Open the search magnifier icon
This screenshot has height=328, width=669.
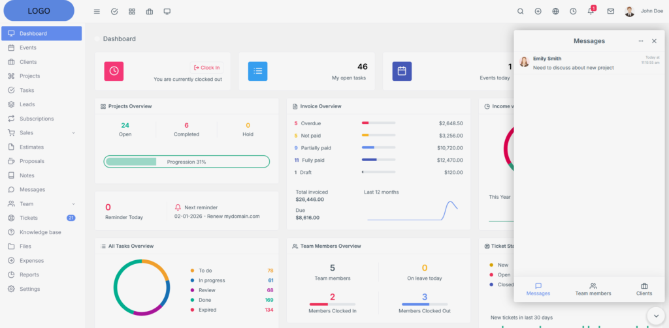[x=521, y=11]
